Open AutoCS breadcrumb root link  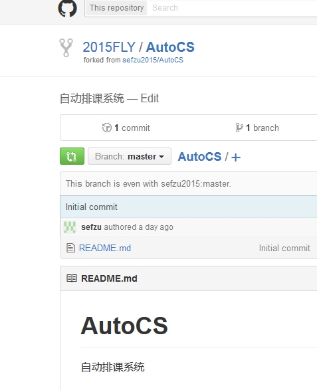point(199,157)
